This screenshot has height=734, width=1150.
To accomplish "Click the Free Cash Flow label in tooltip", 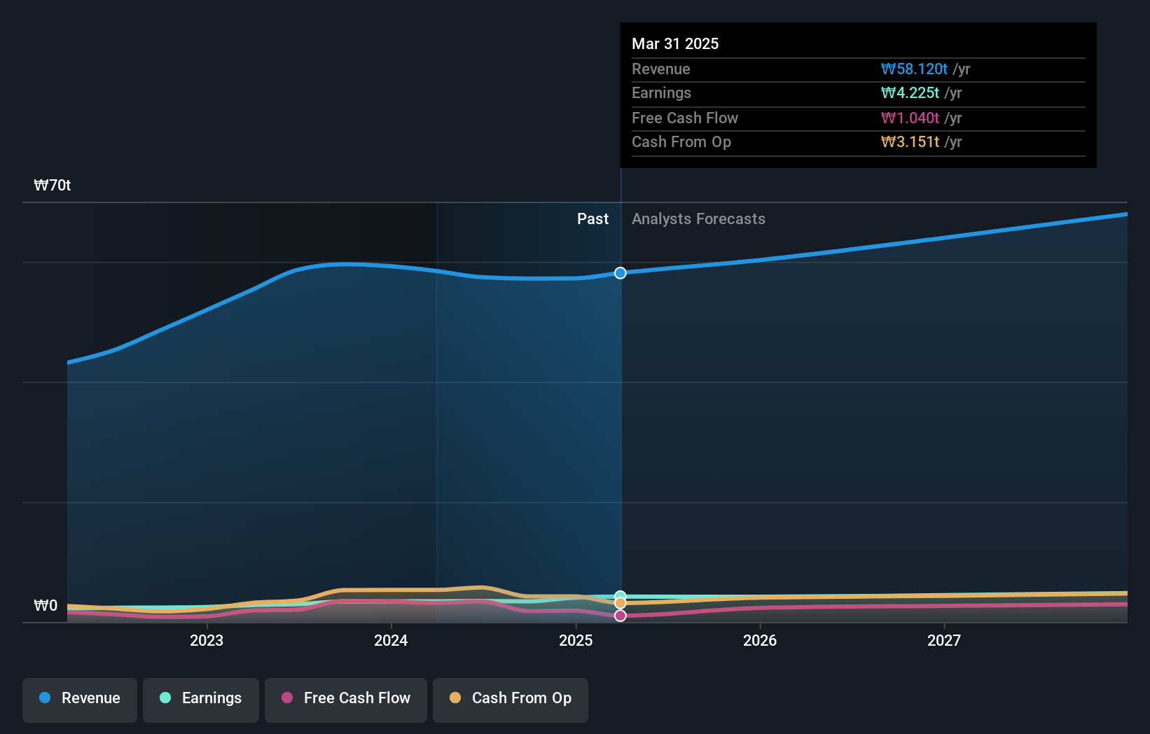I will pos(685,118).
